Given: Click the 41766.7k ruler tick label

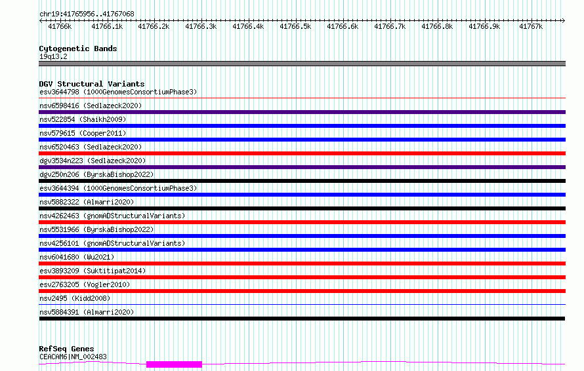Looking at the screenshot, I should (x=390, y=26).
